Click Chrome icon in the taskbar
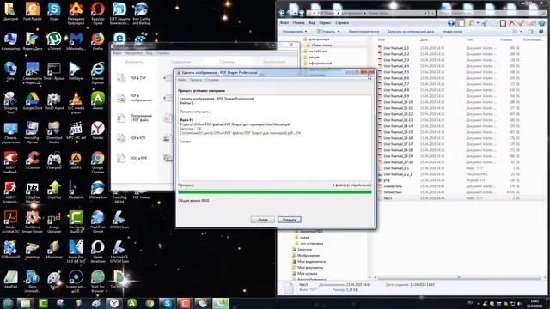Screen dimensions: 550x309 [x=150, y=303]
